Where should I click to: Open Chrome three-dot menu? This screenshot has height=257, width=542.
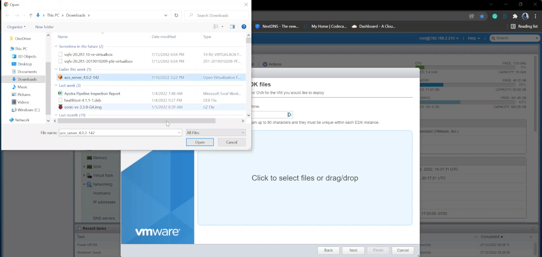[535, 16]
